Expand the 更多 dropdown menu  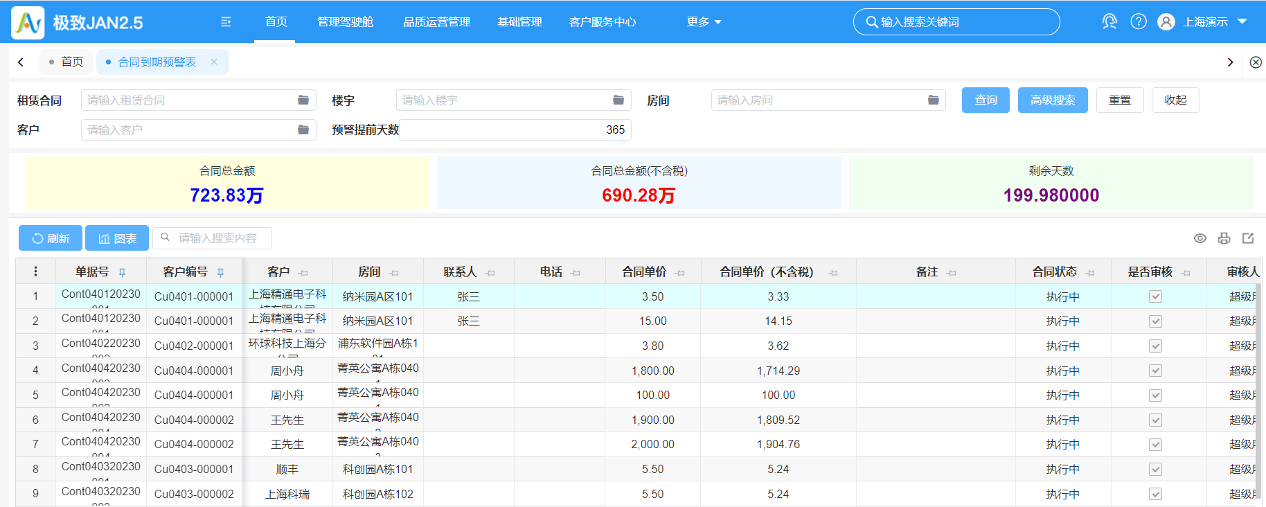[x=704, y=22]
